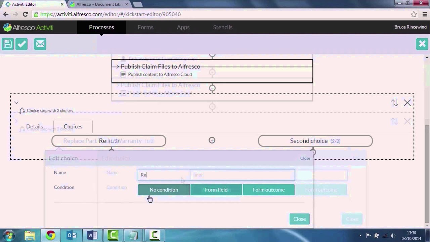This screenshot has width=430, height=242.
Task: Open the taskbar clock showing 13:30
Action: [411, 236]
